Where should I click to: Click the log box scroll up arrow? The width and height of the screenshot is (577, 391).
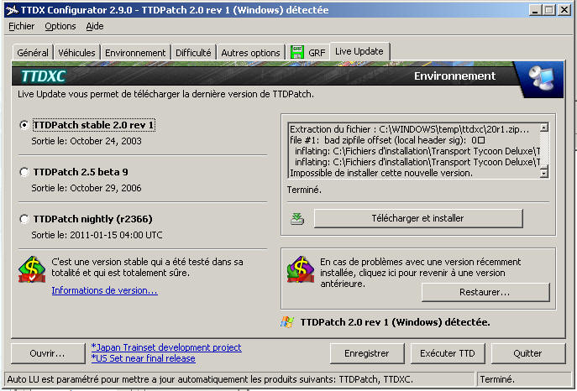coord(544,128)
